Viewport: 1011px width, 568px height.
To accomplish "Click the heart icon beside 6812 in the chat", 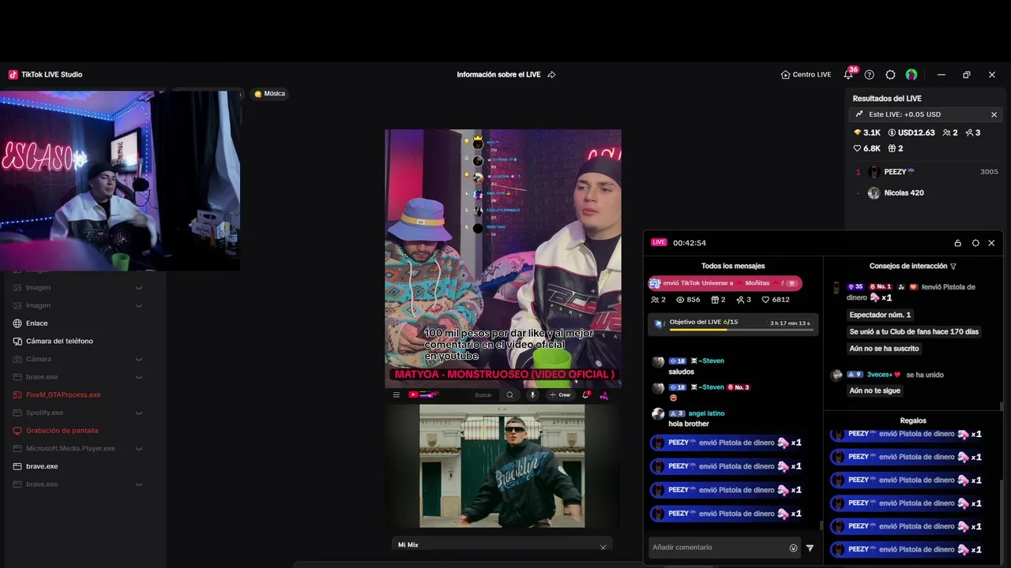I will click(x=765, y=300).
